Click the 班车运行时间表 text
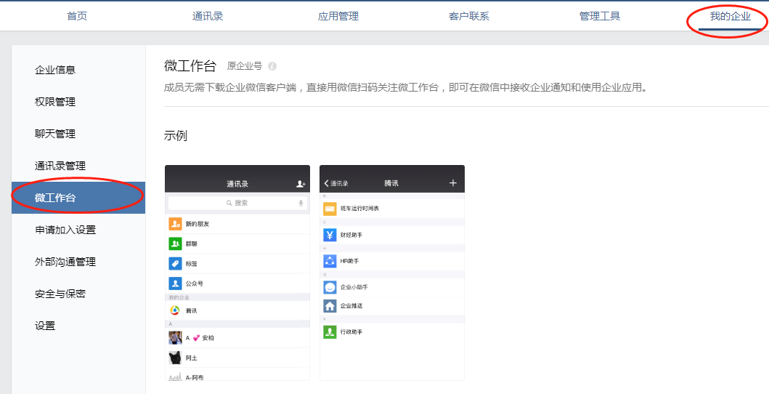 pyautogui.click(x=359, y=209)
